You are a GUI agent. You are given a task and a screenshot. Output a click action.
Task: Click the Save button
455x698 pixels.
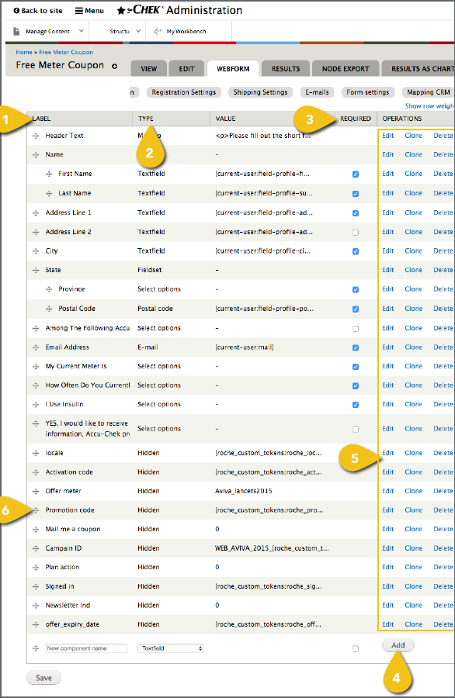43,678
